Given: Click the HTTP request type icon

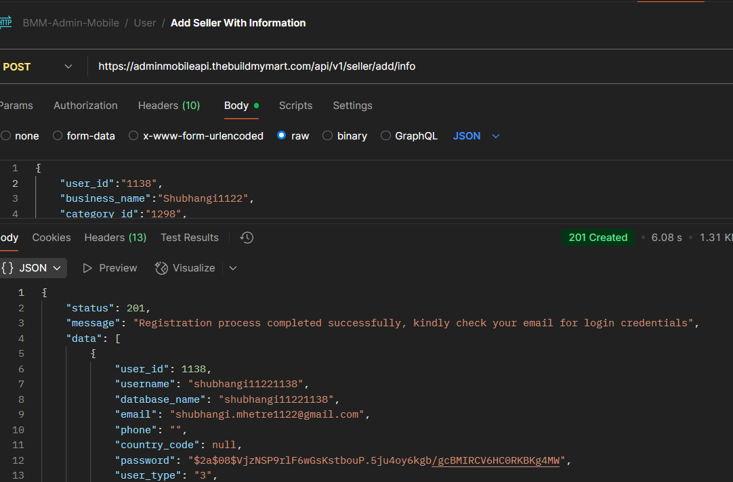Looking at the screenshot, I should tap(5, 22).
